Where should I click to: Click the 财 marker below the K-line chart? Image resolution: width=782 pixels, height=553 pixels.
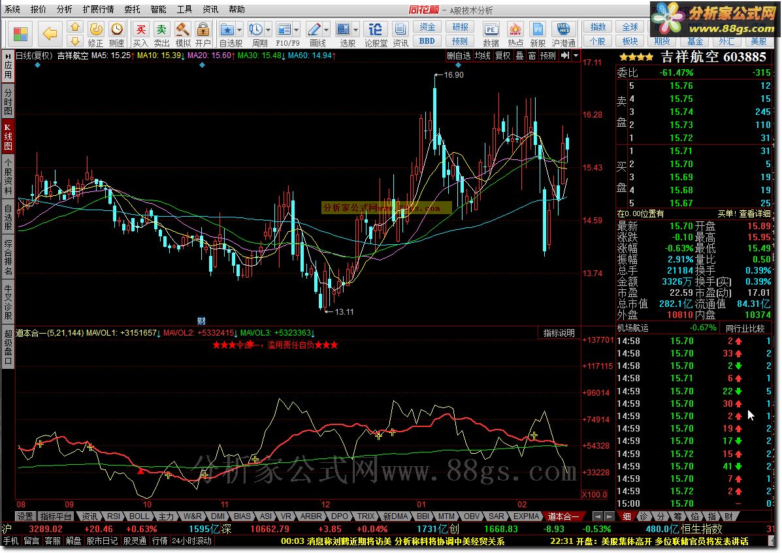[x=201, y=321]
